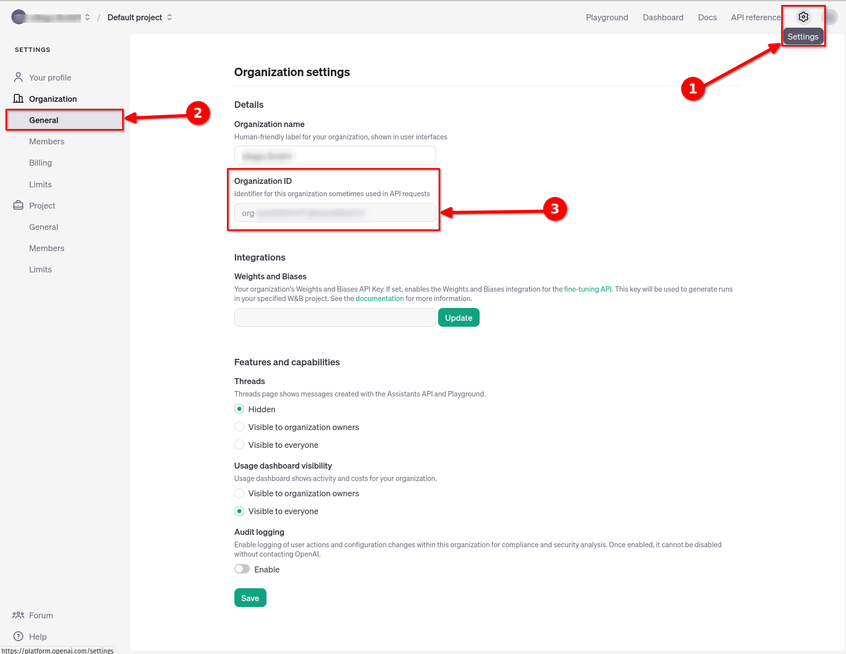Open the Playground top navigation item
This screenshot has height=654, width=846.
pyautogui.click(x=607, y=17)
